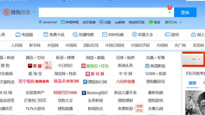Viewport: 205px width, 115px height.
Task: Open 新闻头条 link
Action: pos(125,66)
